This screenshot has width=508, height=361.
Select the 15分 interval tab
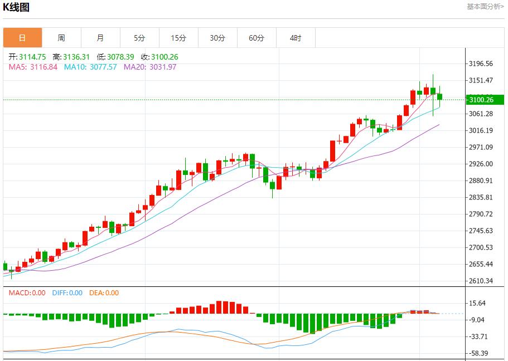[178, 38]
